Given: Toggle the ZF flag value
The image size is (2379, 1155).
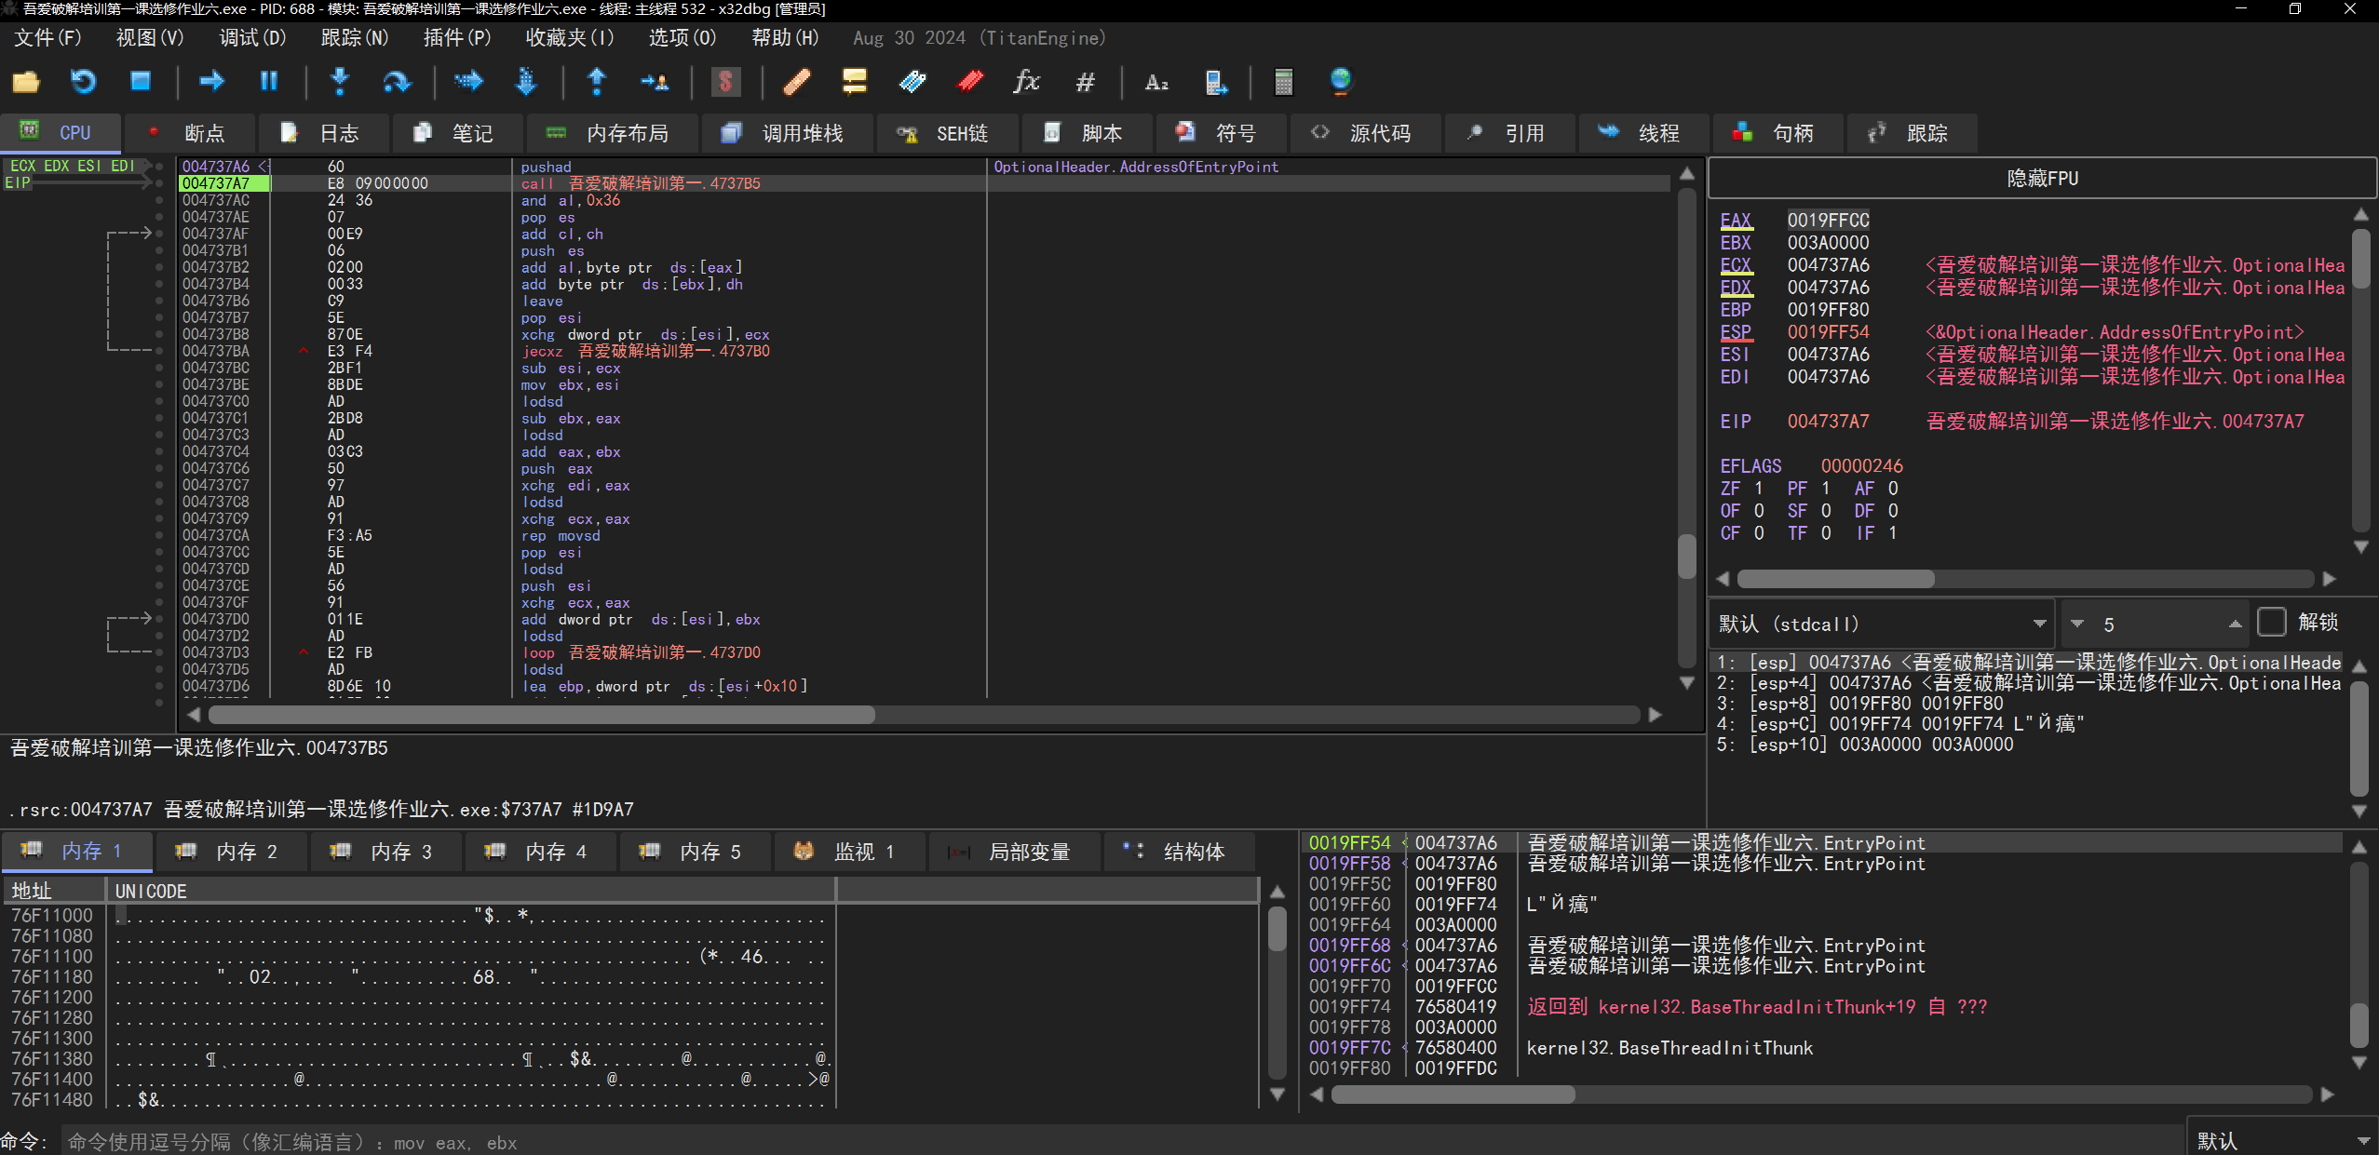Looking at the screenshot, I should click(x=1758, y=489).
